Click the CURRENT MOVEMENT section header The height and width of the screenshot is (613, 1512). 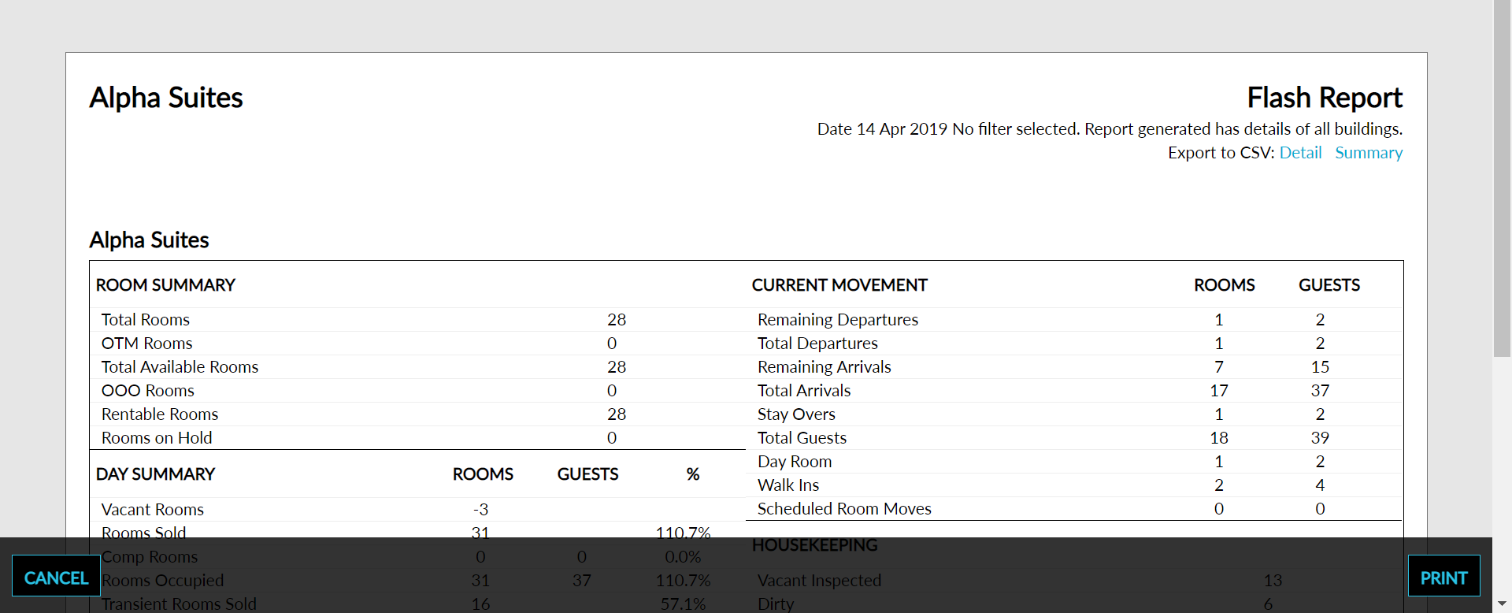(839, 285)
